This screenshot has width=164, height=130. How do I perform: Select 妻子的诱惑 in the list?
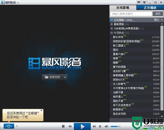click(135, 67)
